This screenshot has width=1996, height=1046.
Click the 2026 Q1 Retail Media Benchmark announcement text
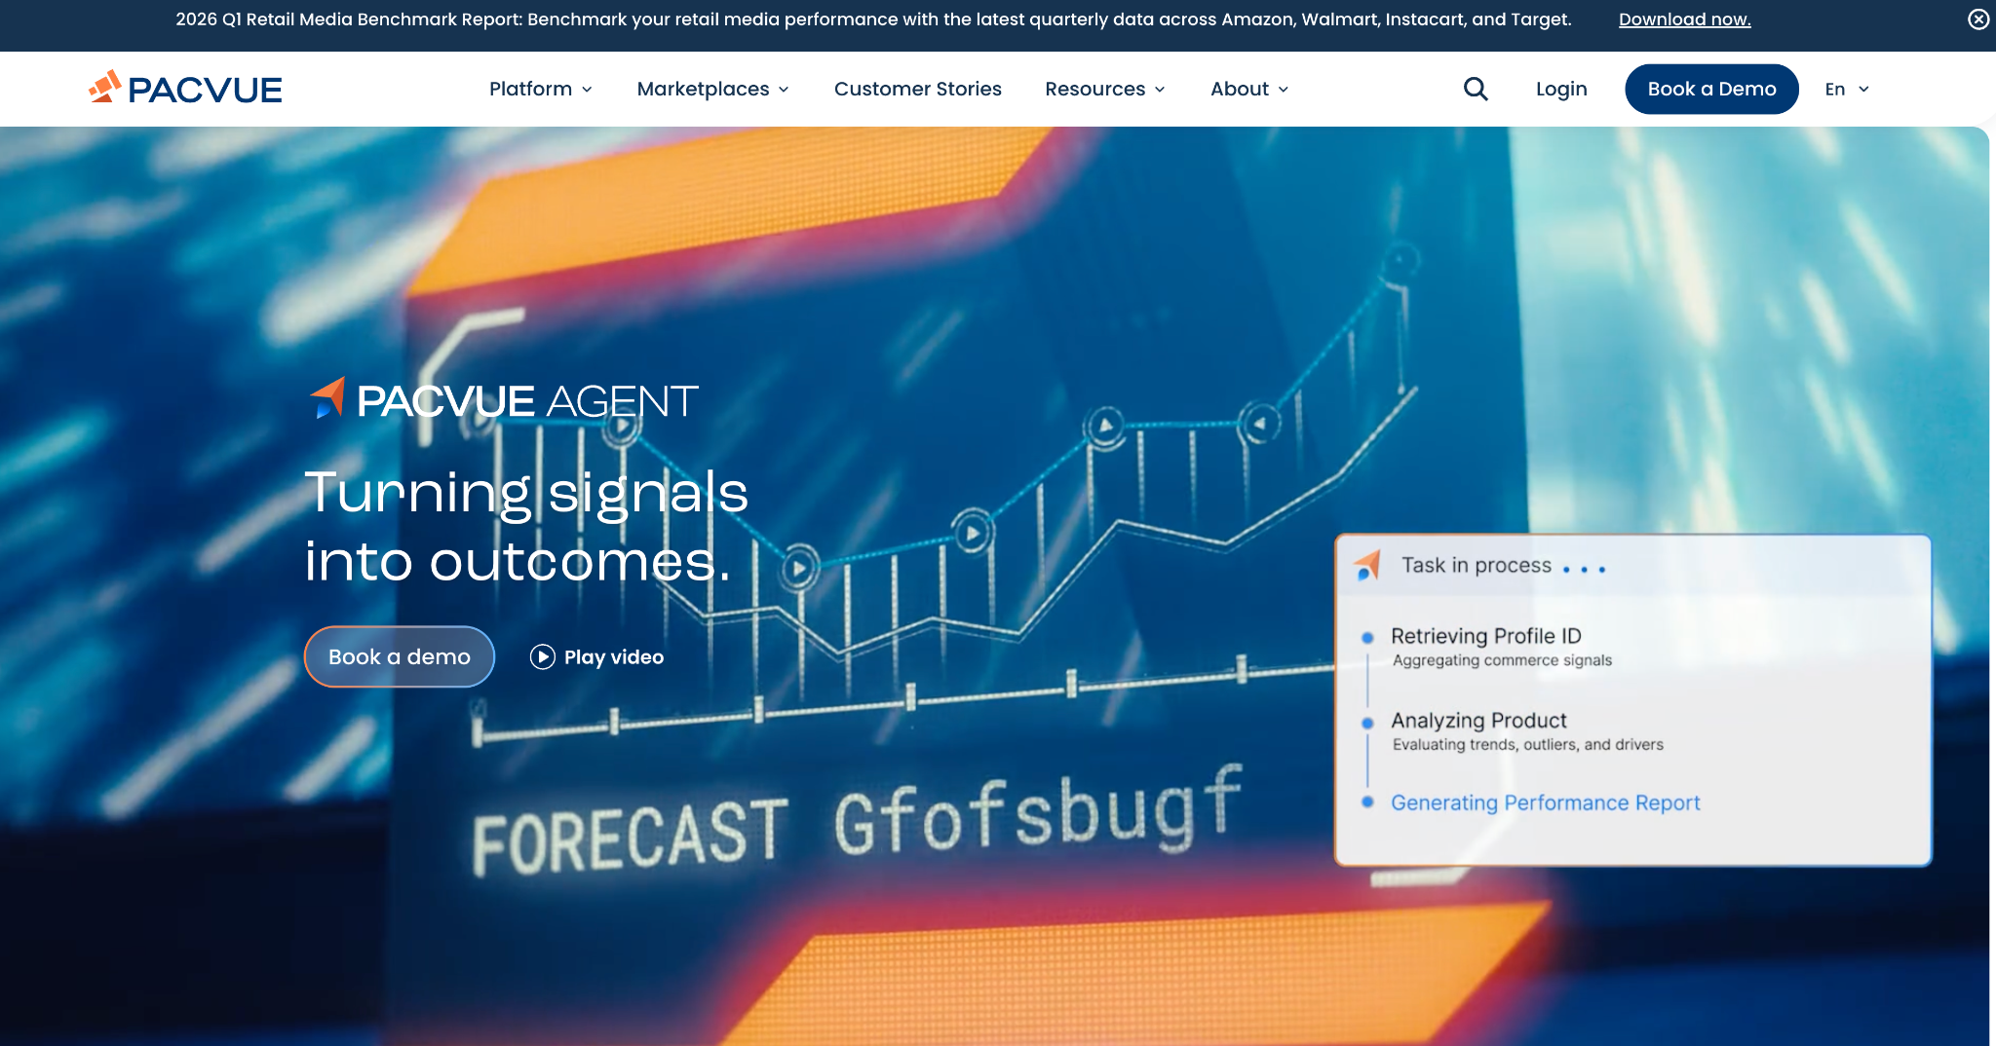tap(873, 19)
